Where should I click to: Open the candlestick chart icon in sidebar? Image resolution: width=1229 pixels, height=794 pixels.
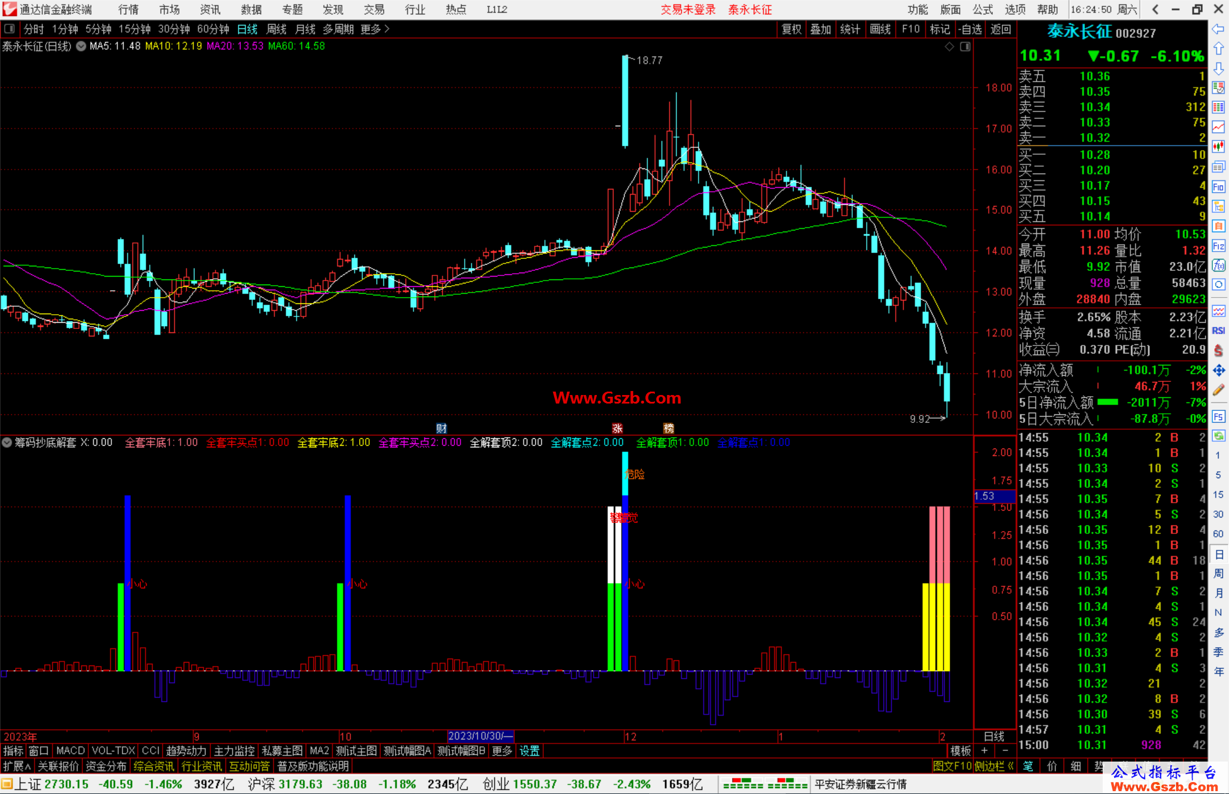click(x=1218, y=147)
